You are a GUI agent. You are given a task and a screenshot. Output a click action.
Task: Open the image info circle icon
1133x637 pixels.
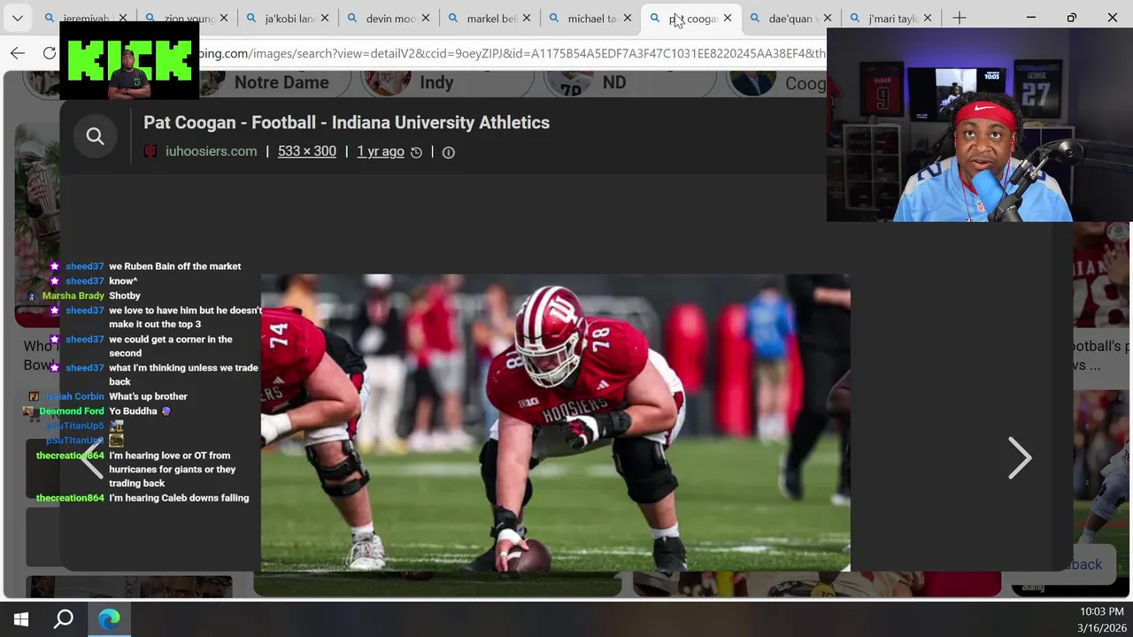pos(448,152)
